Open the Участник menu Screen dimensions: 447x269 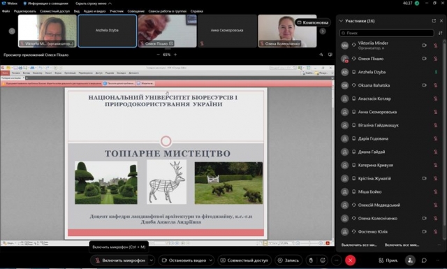tap(117, 11)
